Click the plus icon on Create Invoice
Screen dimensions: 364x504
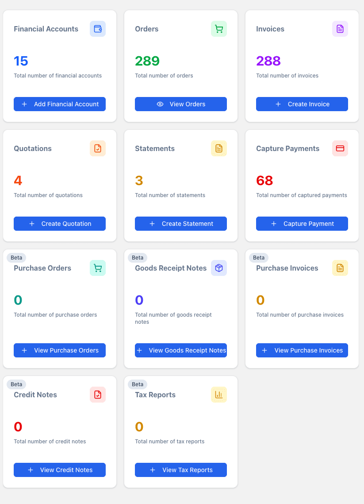(278, 104)
